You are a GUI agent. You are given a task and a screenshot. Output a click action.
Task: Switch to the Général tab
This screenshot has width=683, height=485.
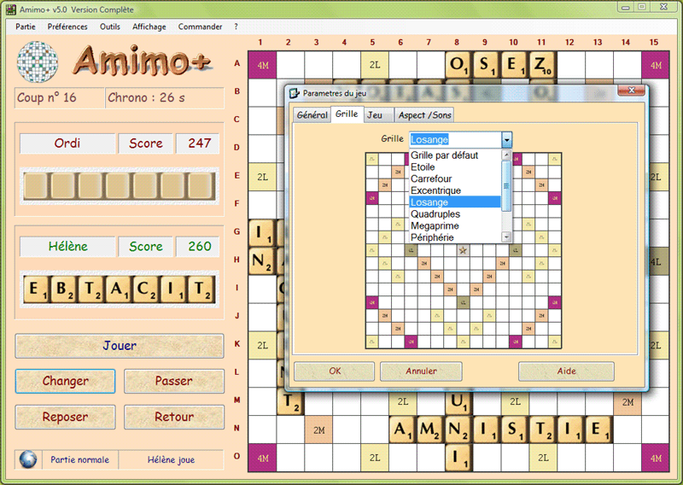coord(312,115)
